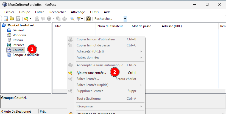Open the Outils menu

point(94,12)
